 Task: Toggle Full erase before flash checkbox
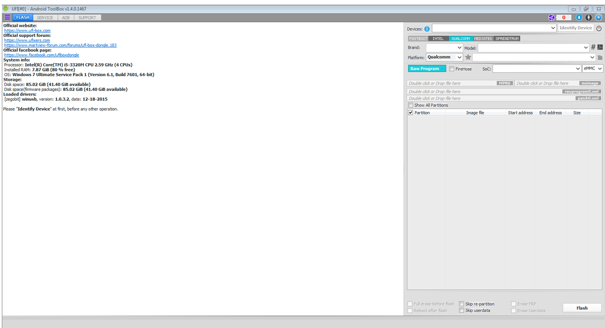pyautogui.click(x=410, y=304)
